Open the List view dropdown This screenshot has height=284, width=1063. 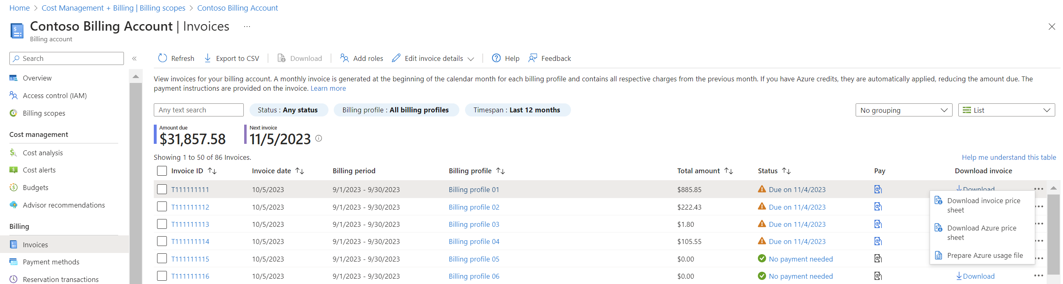pyautogui.click(x=1007, y=110)
